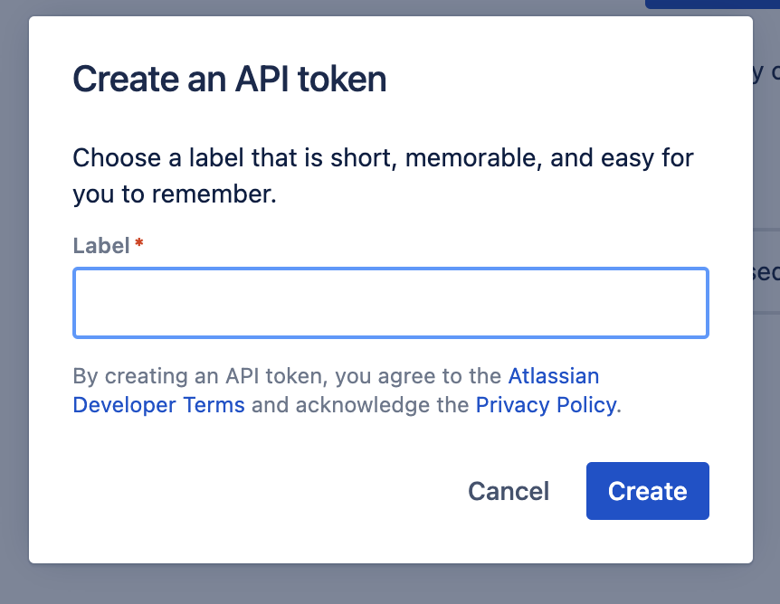Click Cancel to abandon token creation
780x604 pixels.
(x=508, y=491)
